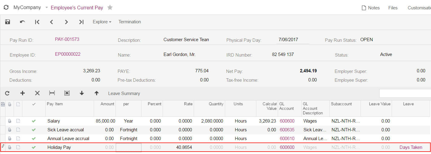Open attachment icon on Holiday Pay row
431x154 pixels.
tap(10, 147)
